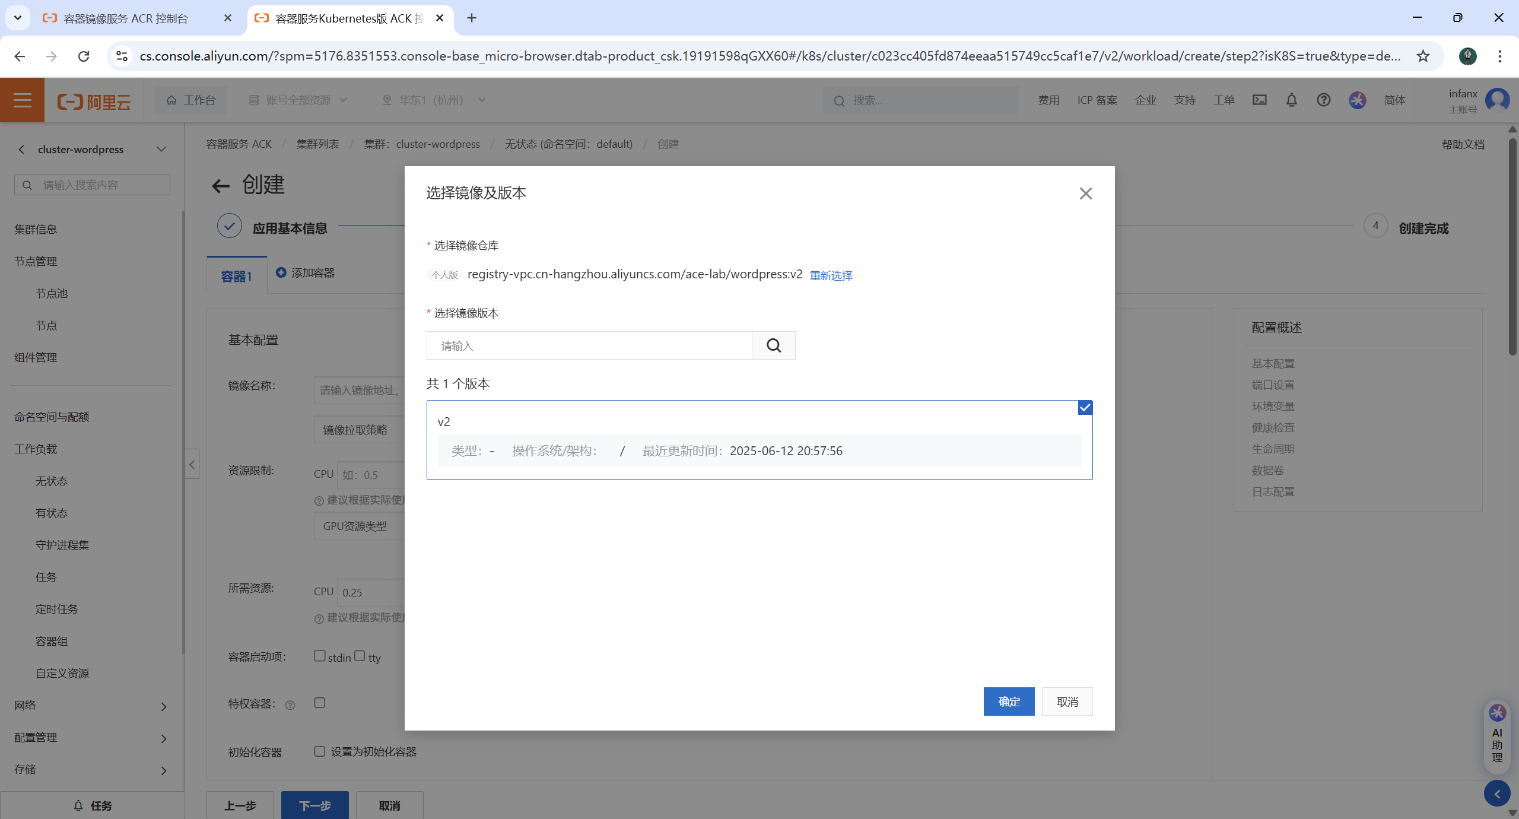Click the blue collapse arrow at bottom right
Screen dimensions: 1519x819
pos(1497,794)
